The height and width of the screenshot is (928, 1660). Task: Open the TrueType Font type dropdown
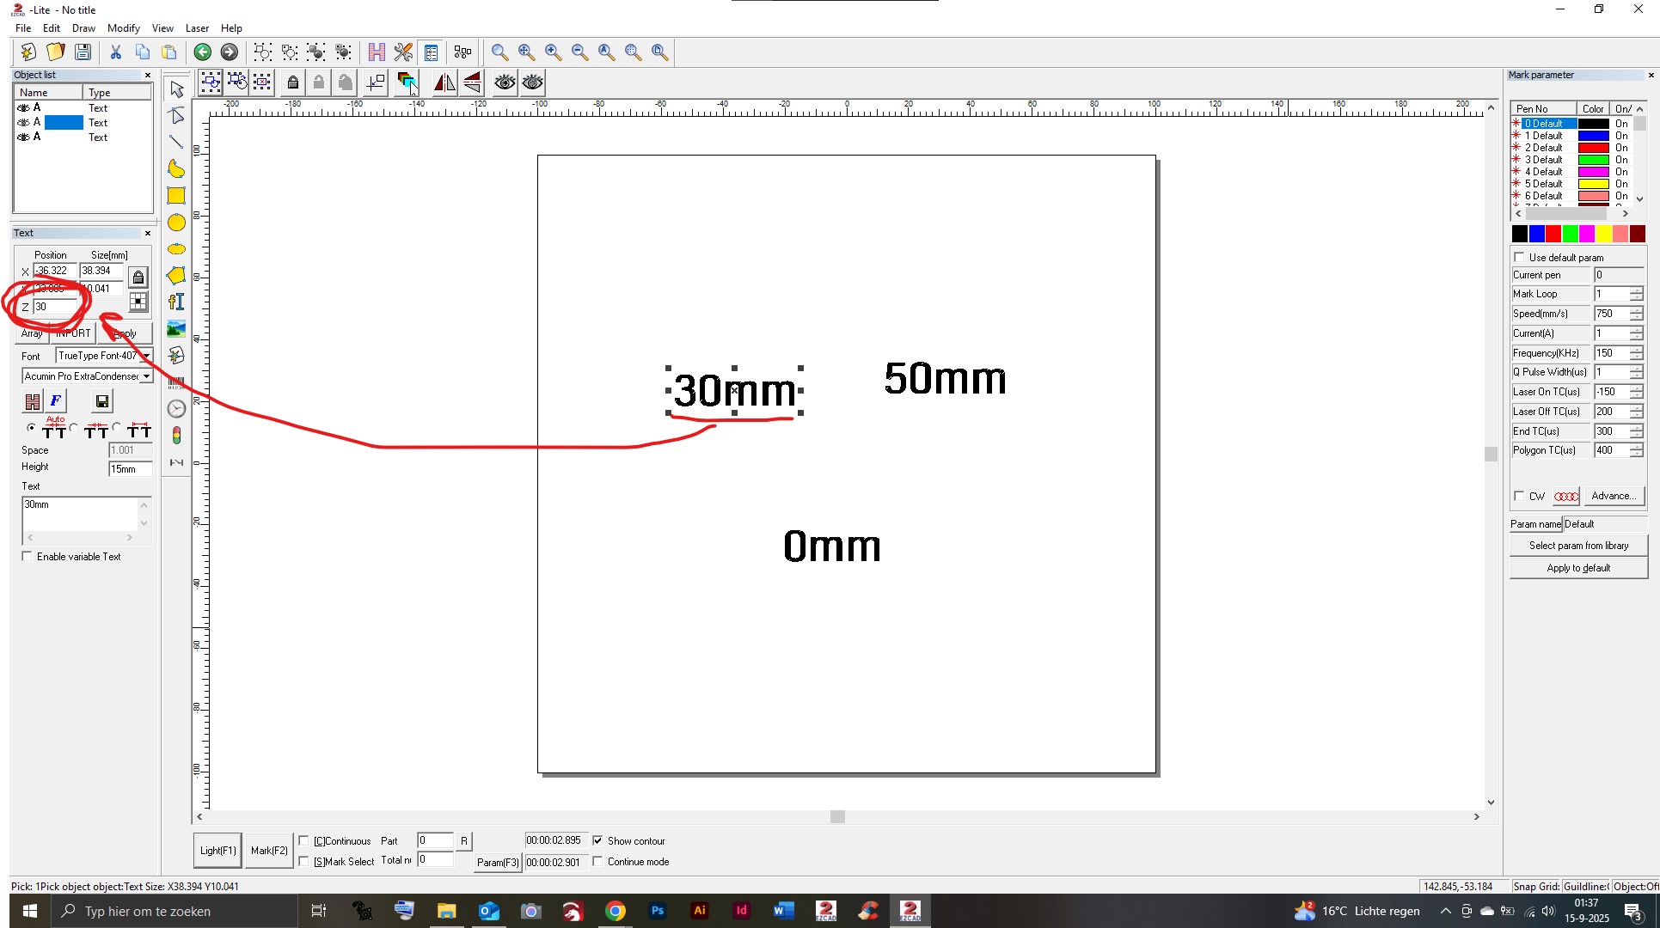coord(147,356)
